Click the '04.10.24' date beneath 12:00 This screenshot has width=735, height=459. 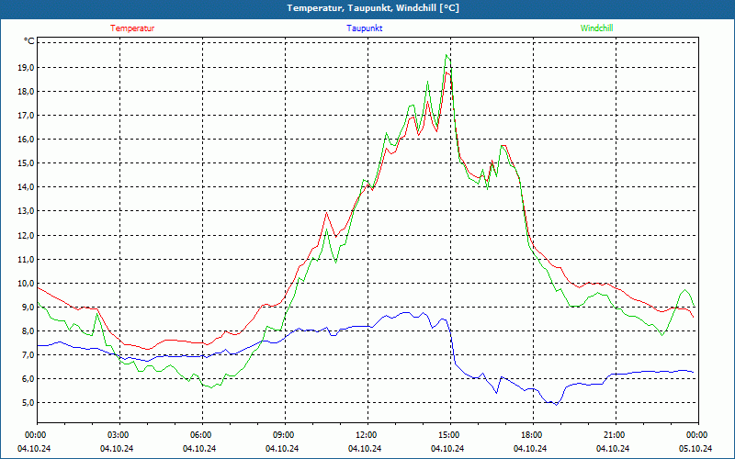(x=365, y=448)
